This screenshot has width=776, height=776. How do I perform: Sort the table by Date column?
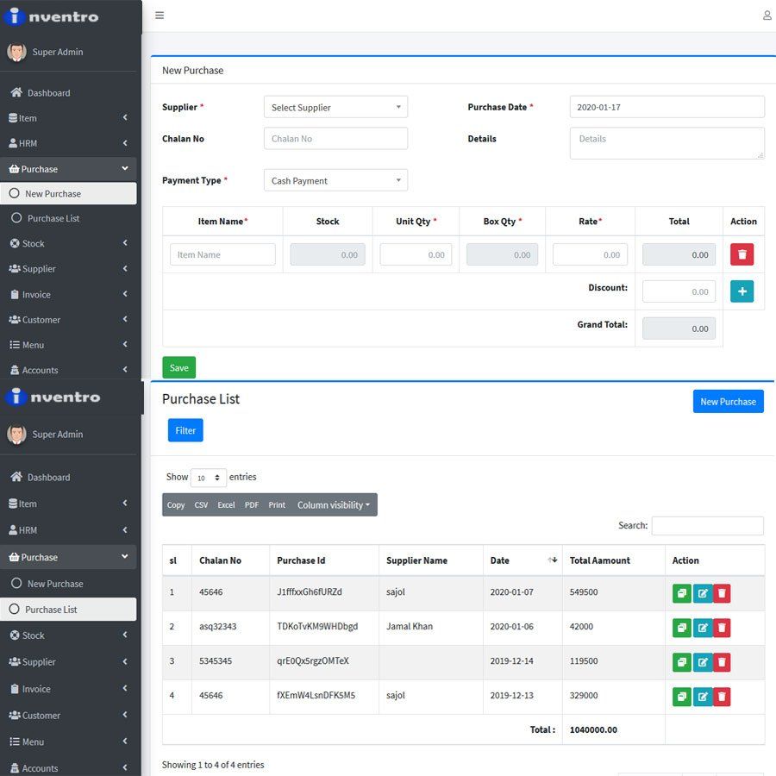tap(522, 560)
